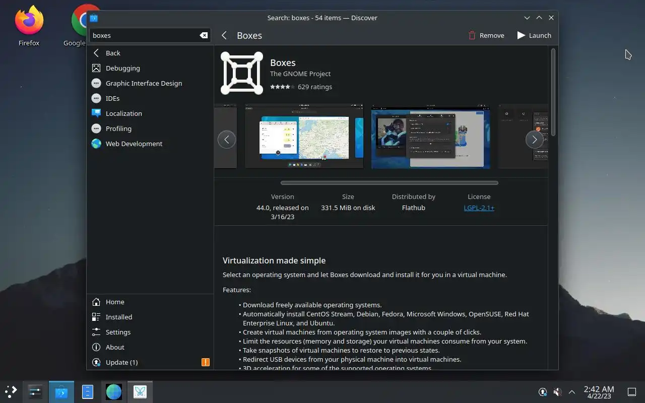Screen dimensions: 645x403
Task: Click the 629 ratings text
Action: coord(315,87)
